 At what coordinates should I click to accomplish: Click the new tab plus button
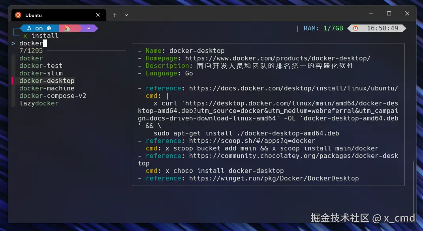click(x=115, y=15)
